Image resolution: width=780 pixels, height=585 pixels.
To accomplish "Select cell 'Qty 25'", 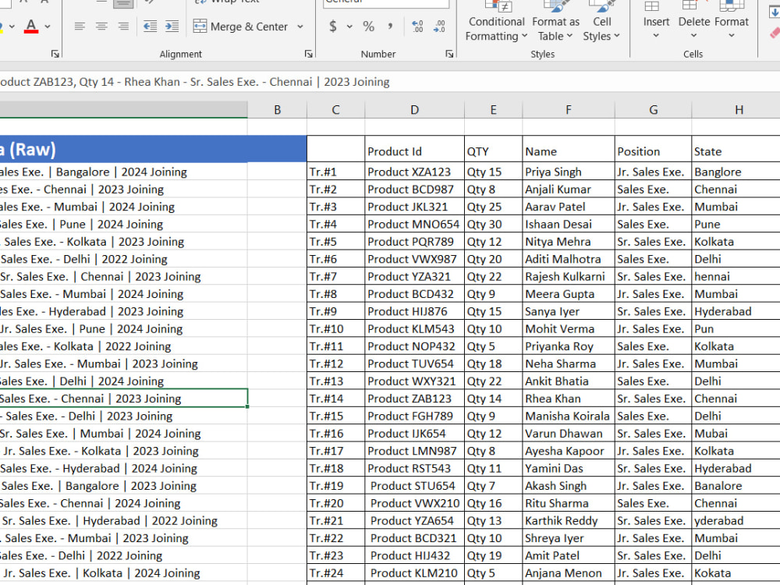I will point(493,207).
